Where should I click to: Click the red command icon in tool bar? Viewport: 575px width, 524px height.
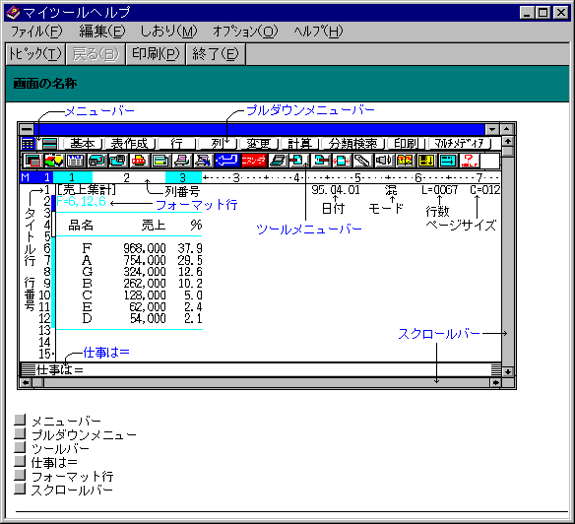253,161
